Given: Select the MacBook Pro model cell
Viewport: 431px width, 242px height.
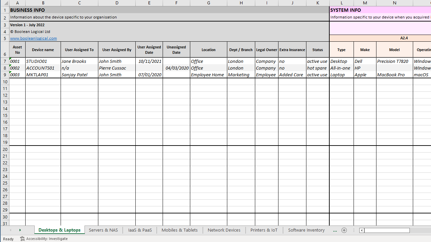Looking at the screenshot, I should tap(394, 75).
